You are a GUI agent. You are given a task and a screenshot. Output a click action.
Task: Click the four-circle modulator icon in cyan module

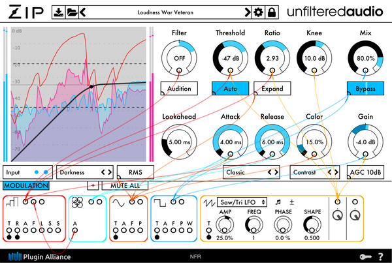tap(77, 202)
